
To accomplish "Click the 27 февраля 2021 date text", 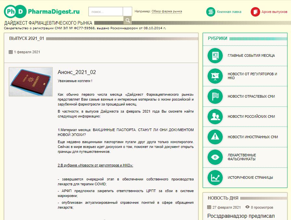I will click(x=227, y=207).
